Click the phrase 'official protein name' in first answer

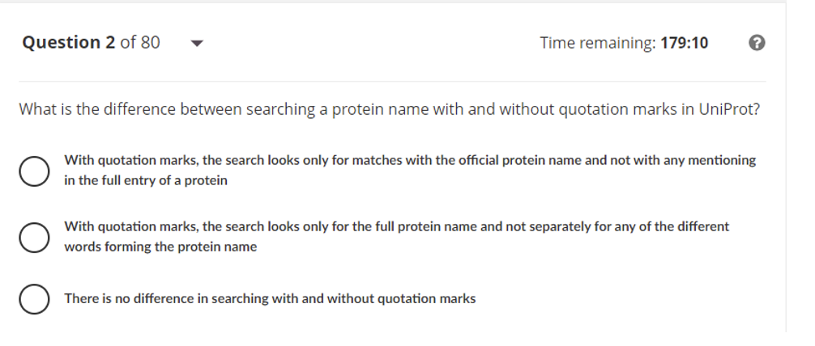pos(509,160)
